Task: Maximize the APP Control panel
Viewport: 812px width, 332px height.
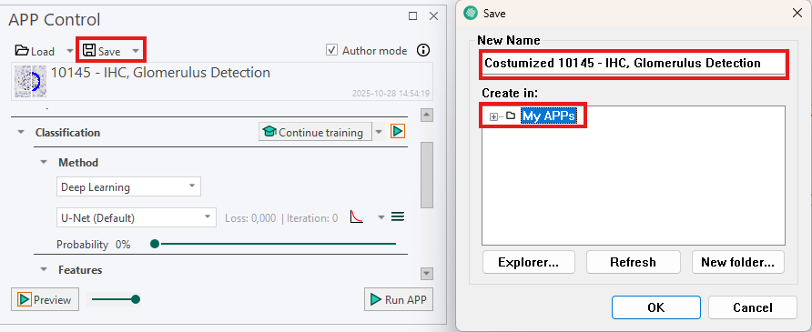Action: click(x=412, y=16)
